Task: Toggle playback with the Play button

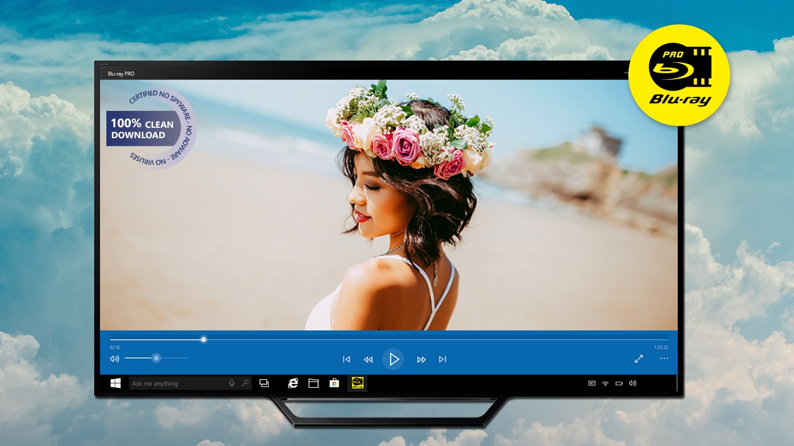Action: [394, 359]
